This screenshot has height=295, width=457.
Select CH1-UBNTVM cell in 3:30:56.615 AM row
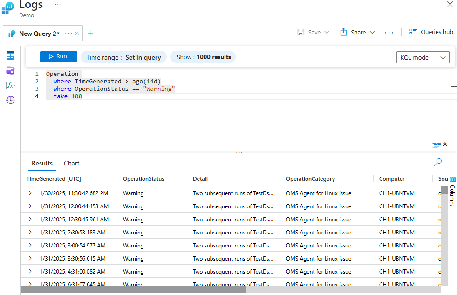[396, 259]
